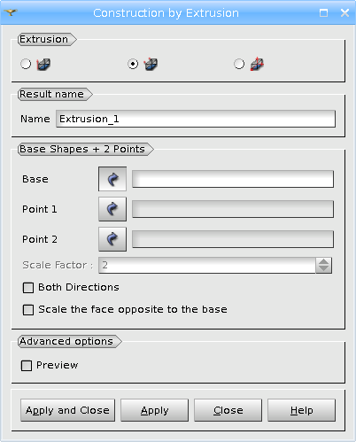Click the SALOME bird icon in title bar
This screenshot has width=356, height=442.
(11, 12)
